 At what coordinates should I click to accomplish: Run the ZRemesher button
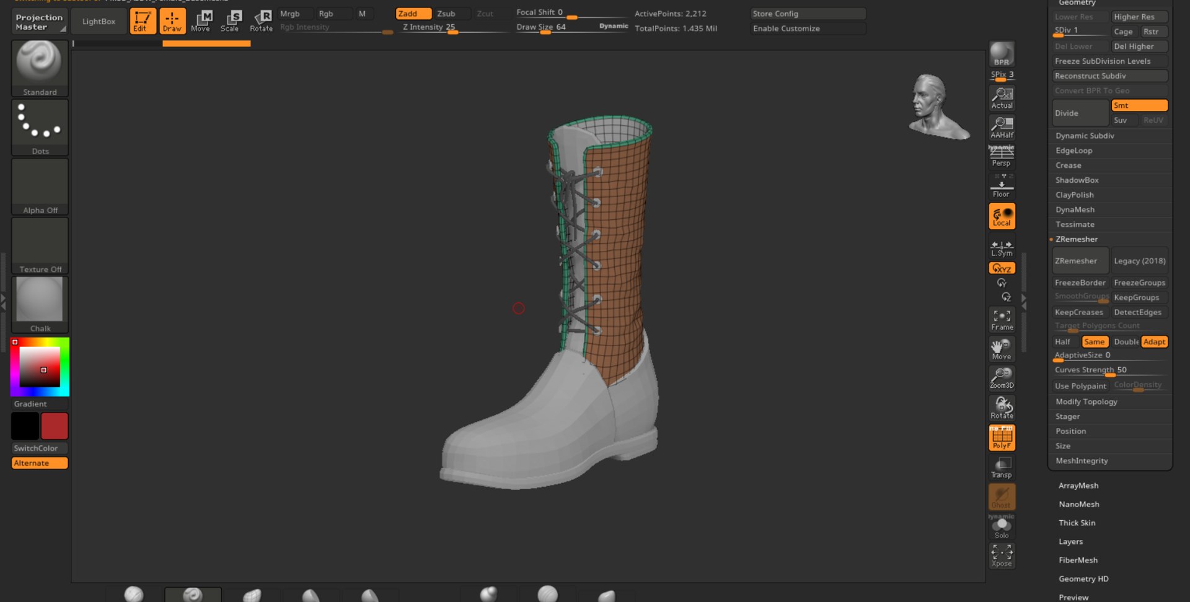1080,261
